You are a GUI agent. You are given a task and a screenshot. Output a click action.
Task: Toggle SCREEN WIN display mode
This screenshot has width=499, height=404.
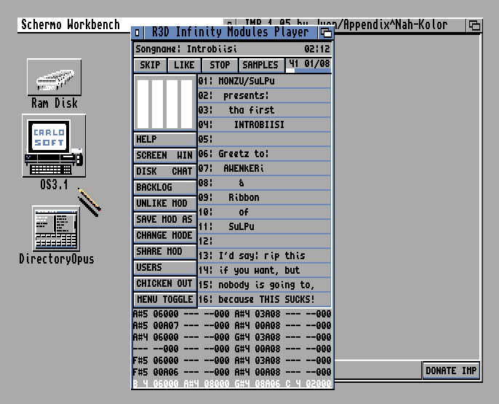165,155
